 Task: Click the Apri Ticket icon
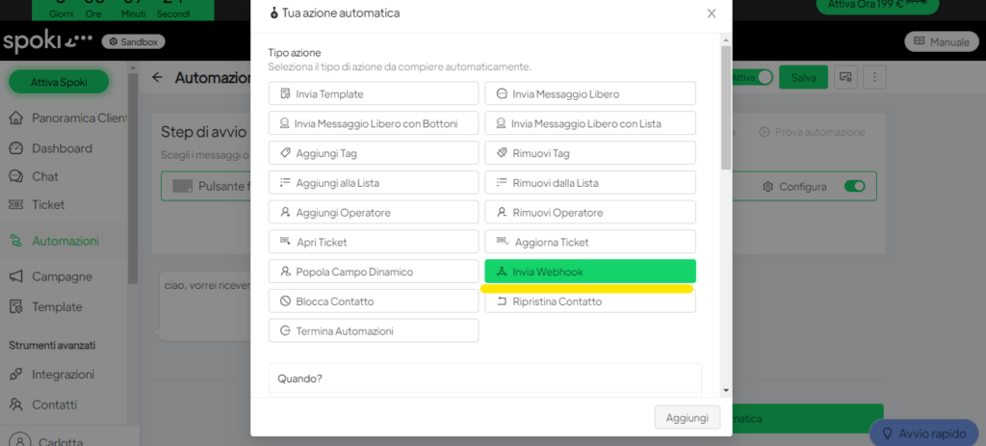(285, 242)
